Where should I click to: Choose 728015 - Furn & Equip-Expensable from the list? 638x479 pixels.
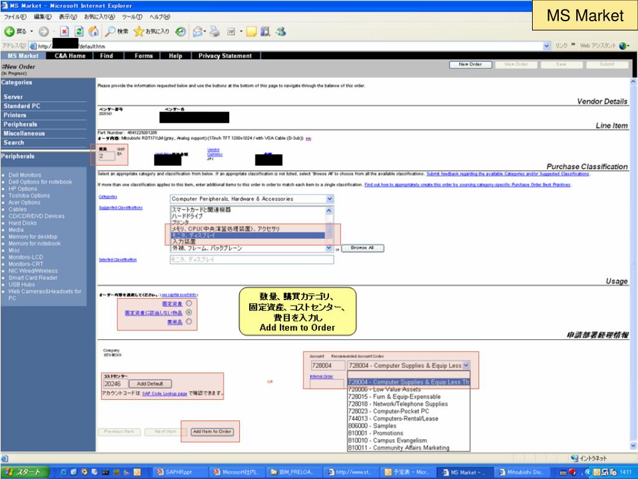[394, 397]
